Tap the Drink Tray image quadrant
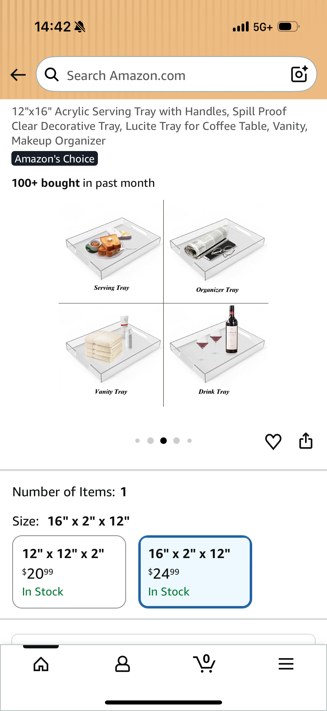 pyautogui.click(x=216, y=355)
